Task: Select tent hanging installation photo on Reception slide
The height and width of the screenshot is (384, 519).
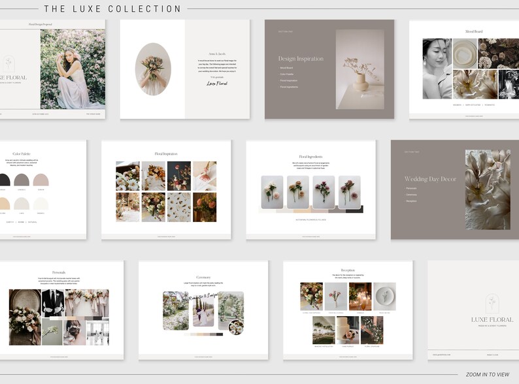Action: pyautogui.click(x=324, y=330)
